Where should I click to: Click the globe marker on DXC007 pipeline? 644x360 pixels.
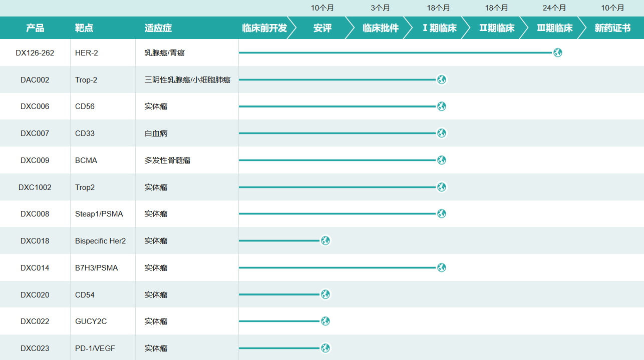[441, 133]
